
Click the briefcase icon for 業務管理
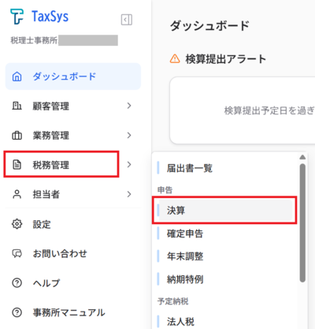pos(17,136)
